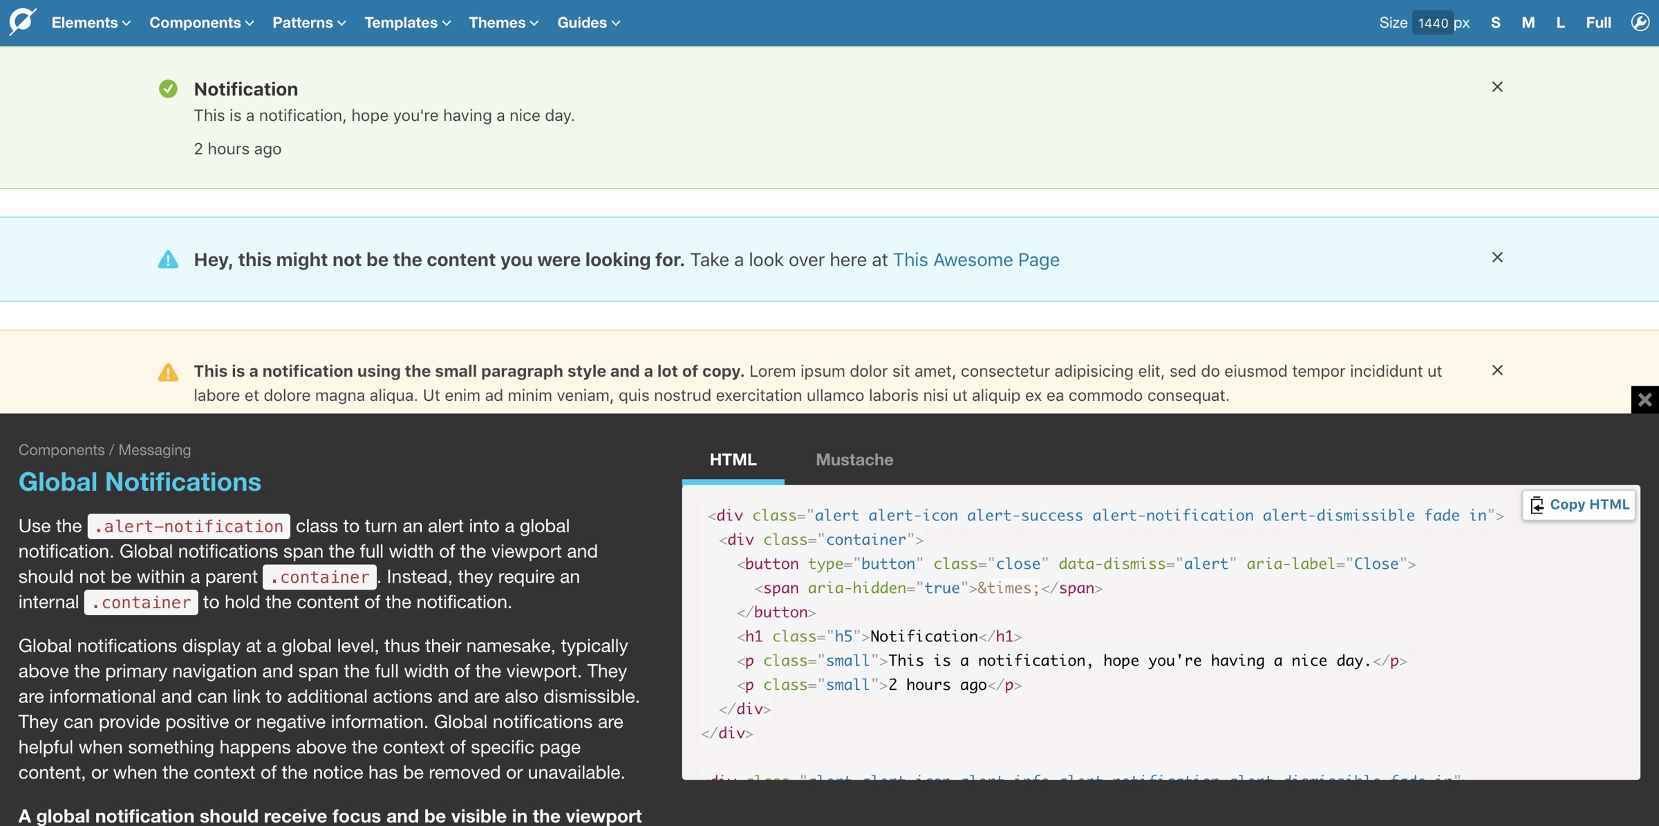Viewport: 1659px width, 826px height.
Task: Toggle the Full viewport size option
Action: 1597,22
